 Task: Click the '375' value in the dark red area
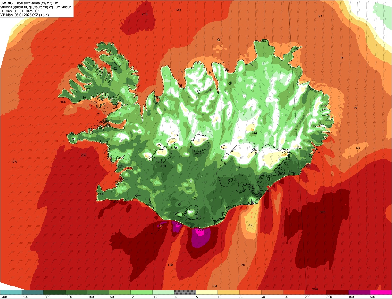point(322,212)
